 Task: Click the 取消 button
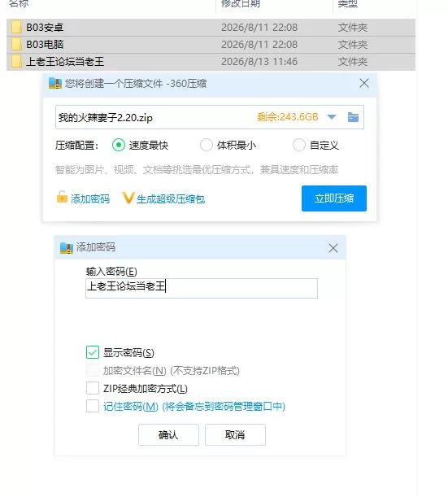[x=235, y=434]
